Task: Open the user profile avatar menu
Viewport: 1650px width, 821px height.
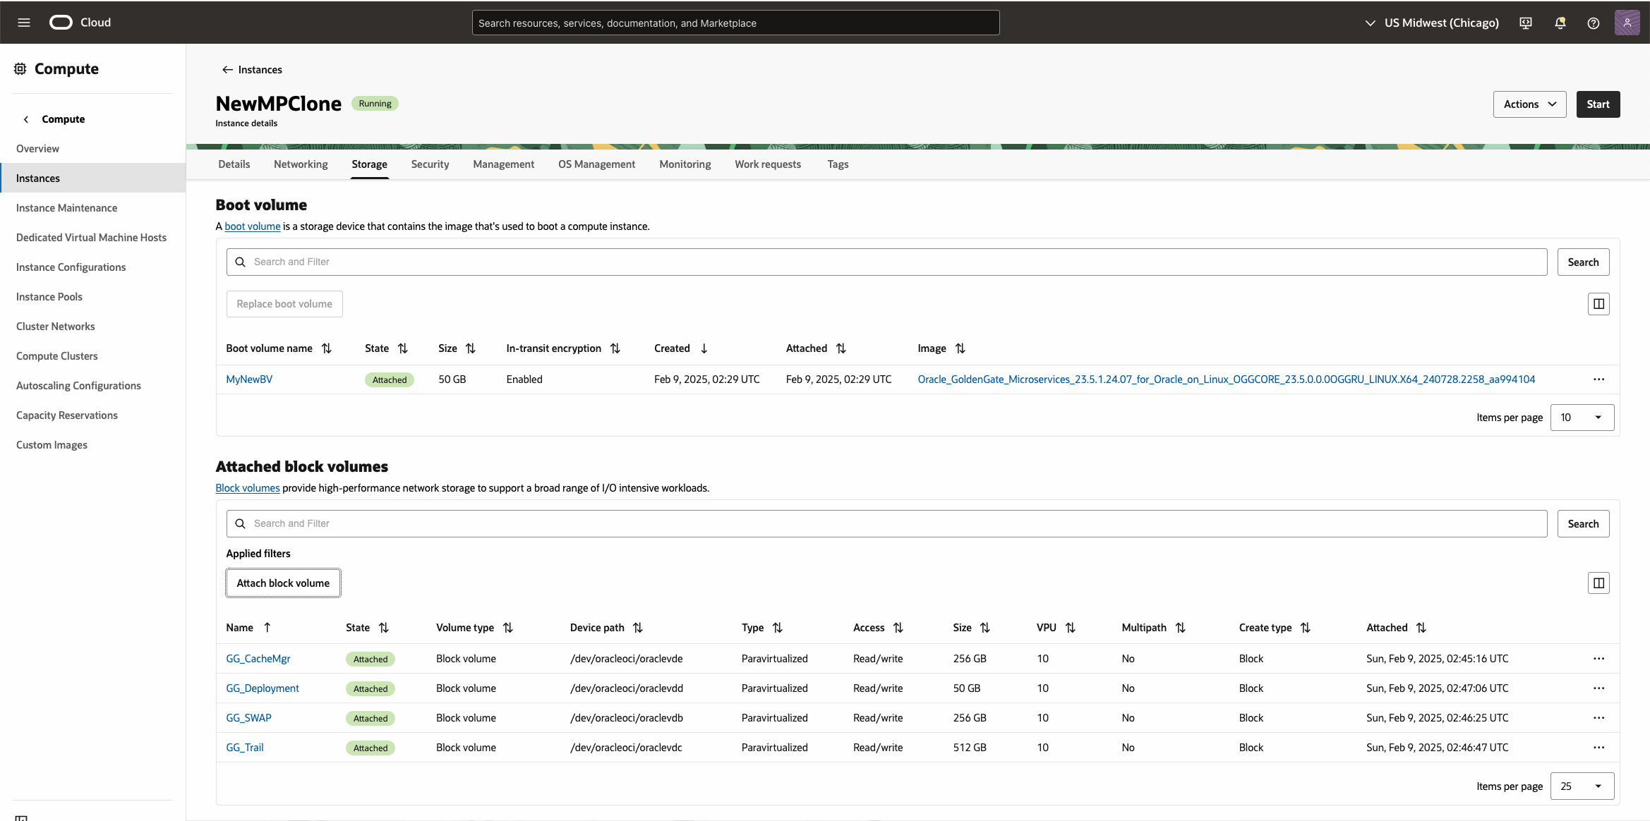Action: [1627, 23]
